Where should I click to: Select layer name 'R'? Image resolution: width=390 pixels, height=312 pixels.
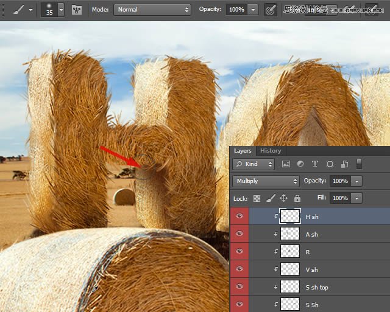(308, 252)
